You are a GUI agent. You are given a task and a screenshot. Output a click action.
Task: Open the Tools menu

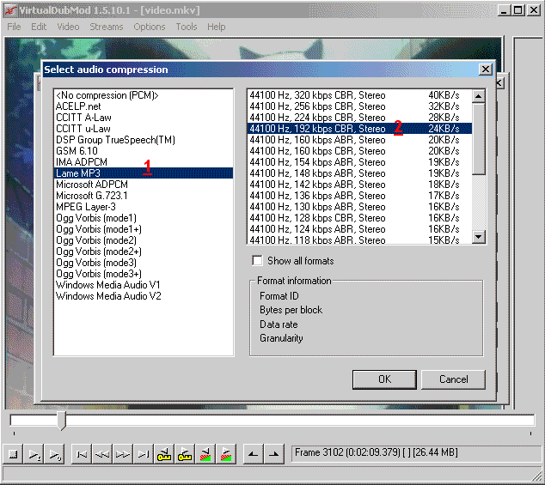click(x=187, y=27)
